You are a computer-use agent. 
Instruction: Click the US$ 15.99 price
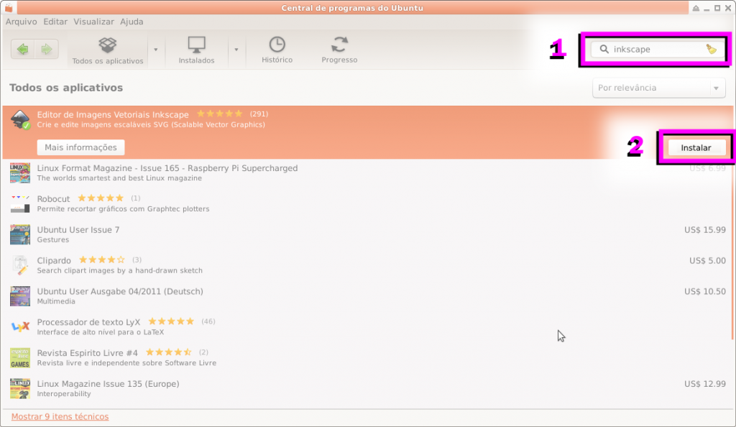click(704, 230)
